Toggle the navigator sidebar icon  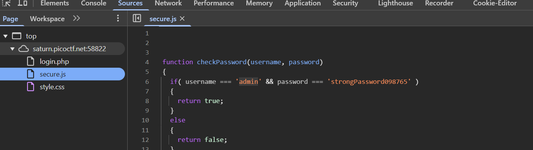click(137, 18)
